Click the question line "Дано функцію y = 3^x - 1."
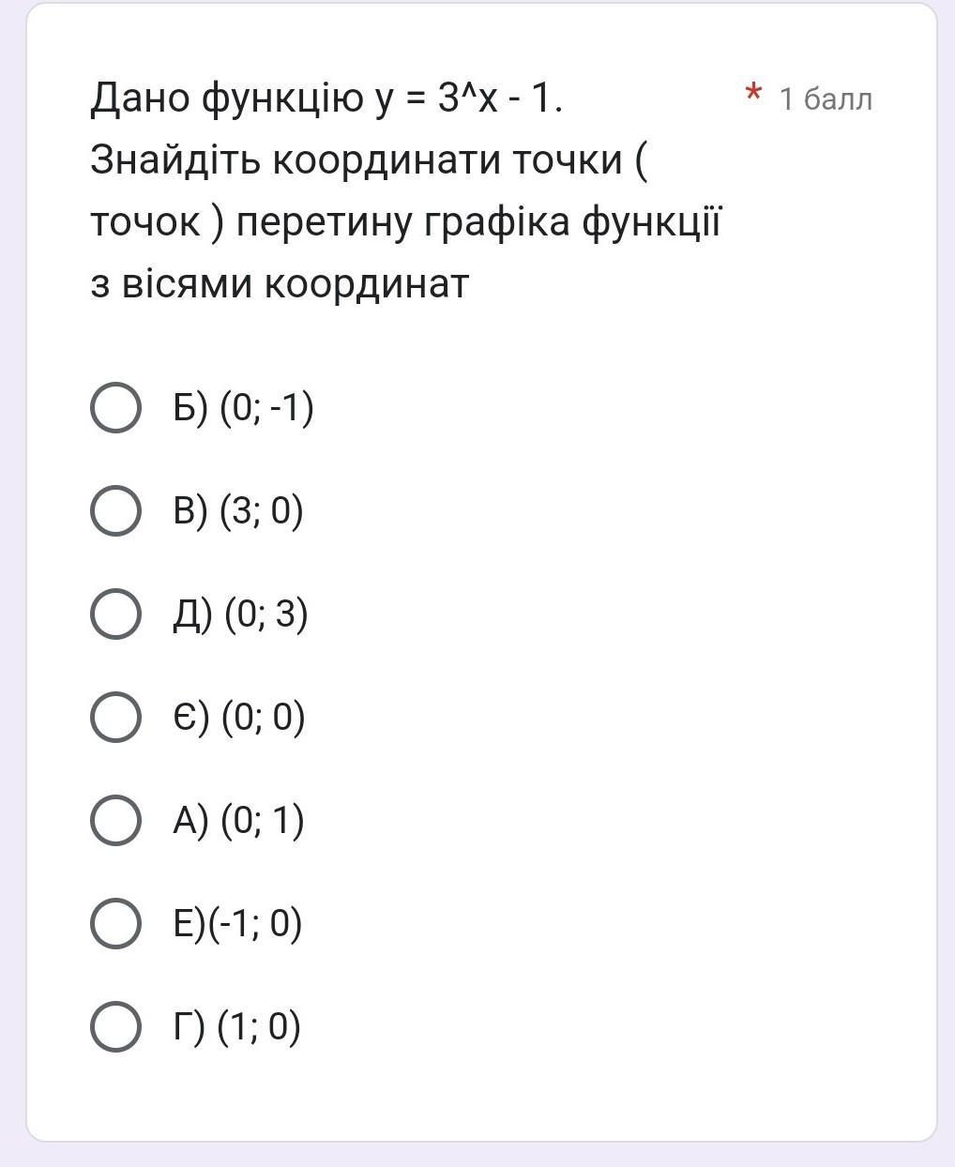This screenshot has width=955, height=1167. (x=326, y=98)
